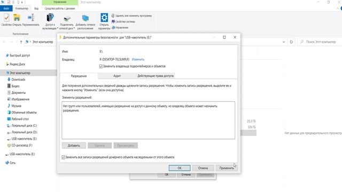Image resolution: width=342 pixels, height=192 pixels.
Task: Maximize the security settings dialog
Action: (224, 37)
